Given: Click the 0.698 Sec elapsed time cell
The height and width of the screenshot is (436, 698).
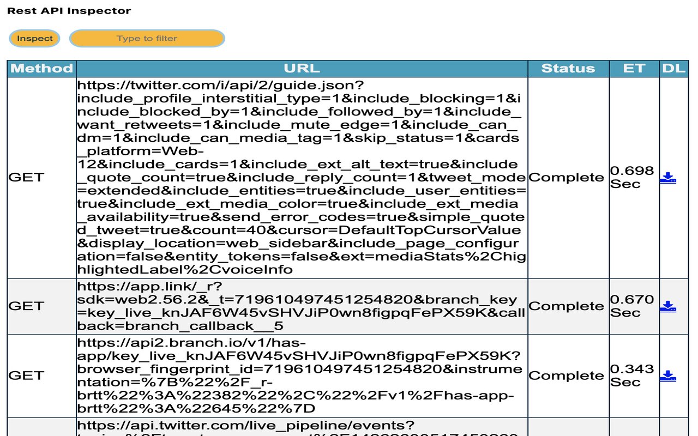Looking at the screenshot, I should pos(634,178).
